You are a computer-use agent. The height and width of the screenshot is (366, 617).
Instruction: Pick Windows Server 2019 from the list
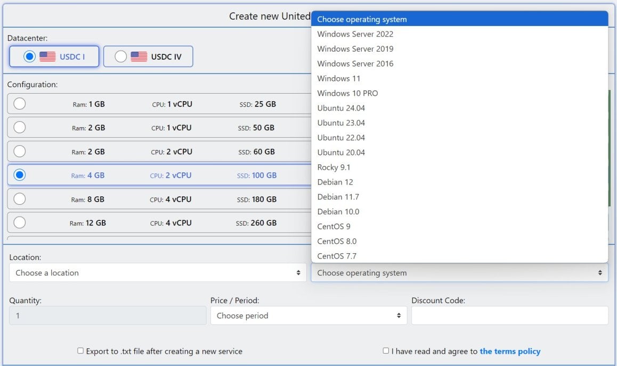click(460, 49)
